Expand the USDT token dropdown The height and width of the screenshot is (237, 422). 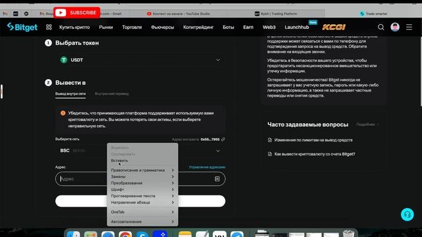click(x=218, y=60)
